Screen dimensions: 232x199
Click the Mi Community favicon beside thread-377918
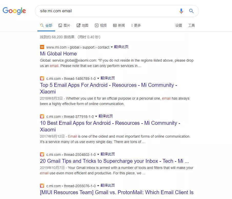point(42,116)
